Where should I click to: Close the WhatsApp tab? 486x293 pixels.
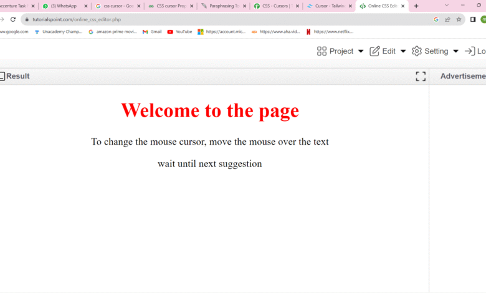point(86,6)
